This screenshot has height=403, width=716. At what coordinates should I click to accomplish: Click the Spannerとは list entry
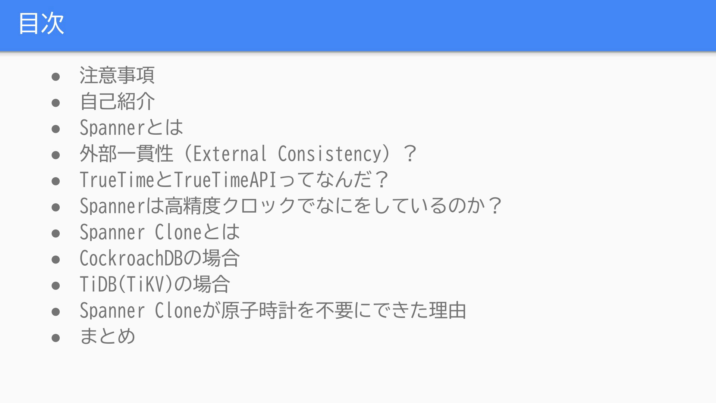click(131, 128)
